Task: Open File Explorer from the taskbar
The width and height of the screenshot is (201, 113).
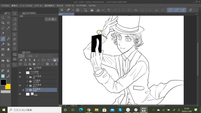Action: point(96,110)
